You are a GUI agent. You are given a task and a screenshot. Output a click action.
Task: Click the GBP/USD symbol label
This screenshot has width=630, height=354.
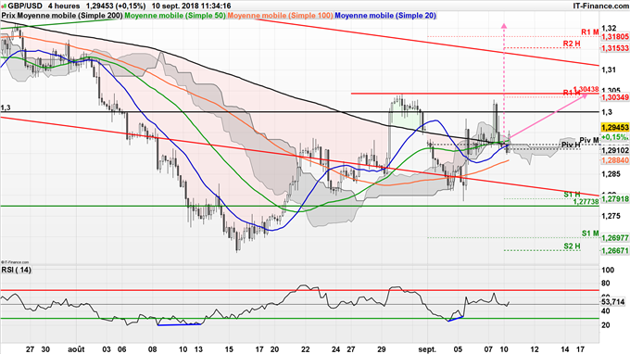(x=24, y=6)
